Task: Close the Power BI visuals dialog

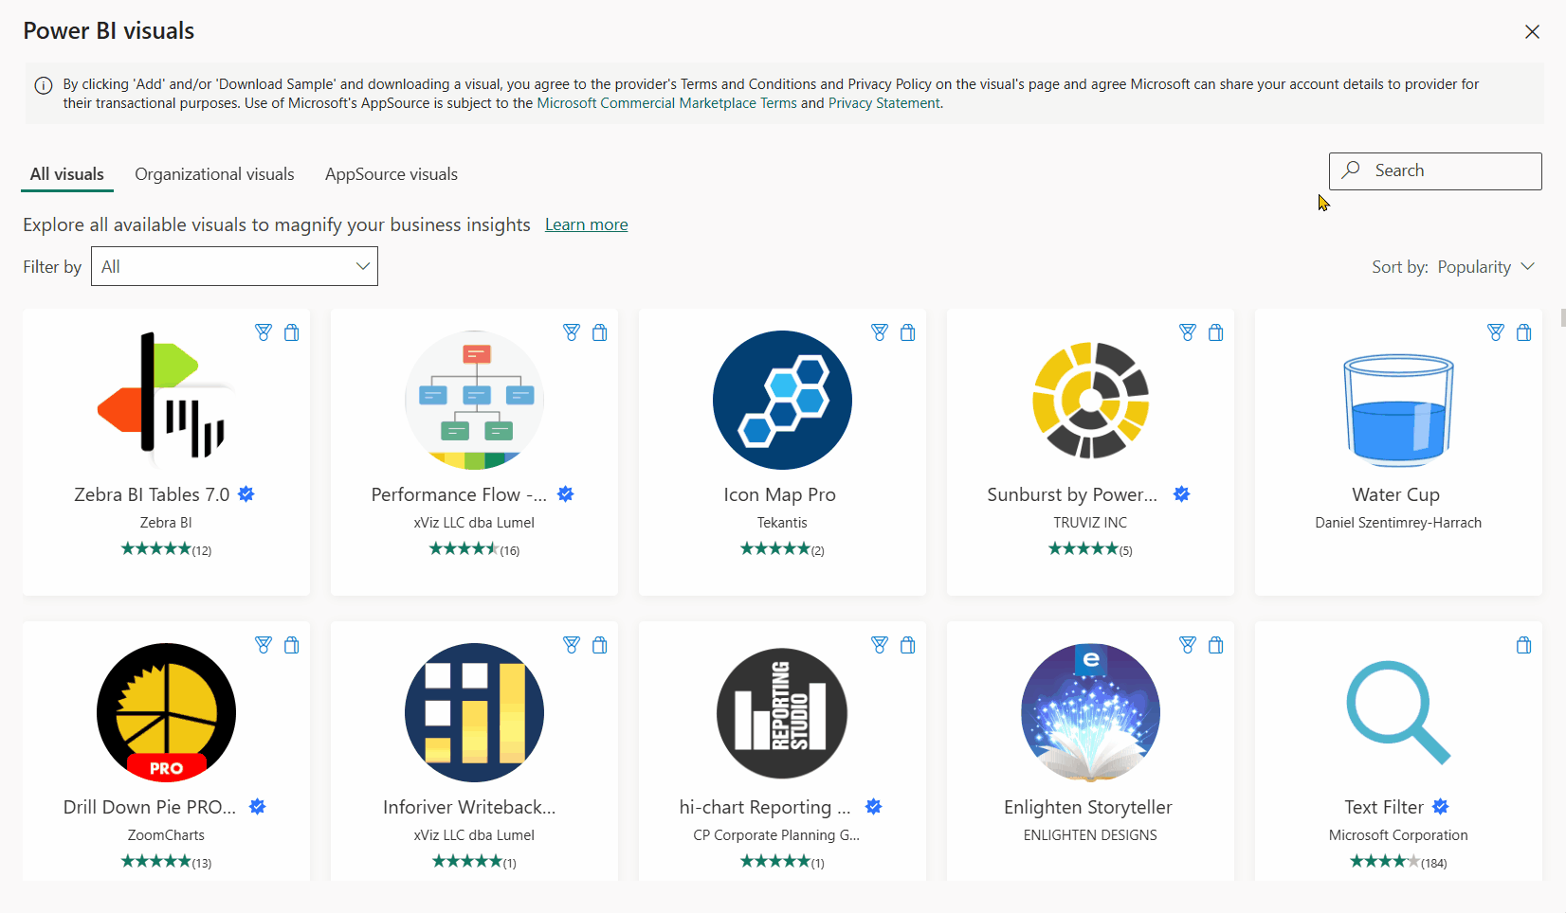Action: [x=1531, y=32]
